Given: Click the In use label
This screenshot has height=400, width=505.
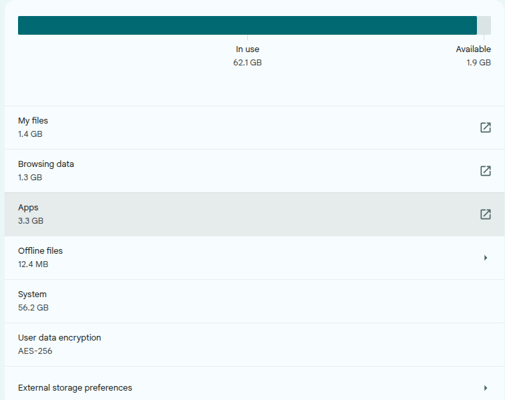Looking at the screenshot, I should (247, 49).
